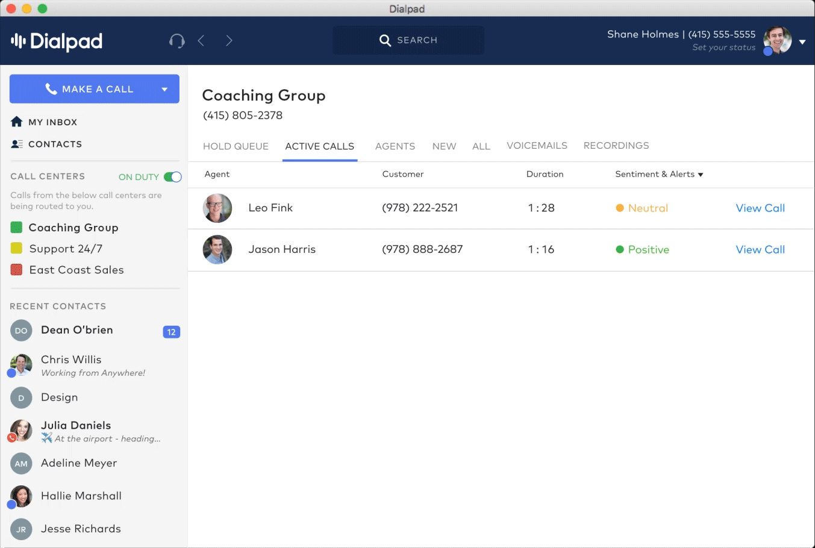The height and width of the screenshot is (548, 815).
Task: Click the Positive sentiment label
Action: pos(649,250)
